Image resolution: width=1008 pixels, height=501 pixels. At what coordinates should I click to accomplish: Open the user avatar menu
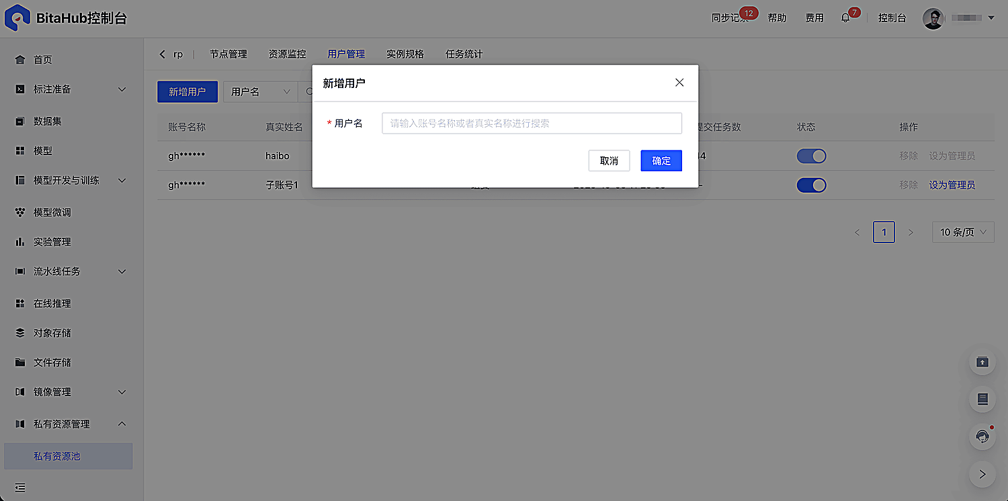(x=933, y=18)
